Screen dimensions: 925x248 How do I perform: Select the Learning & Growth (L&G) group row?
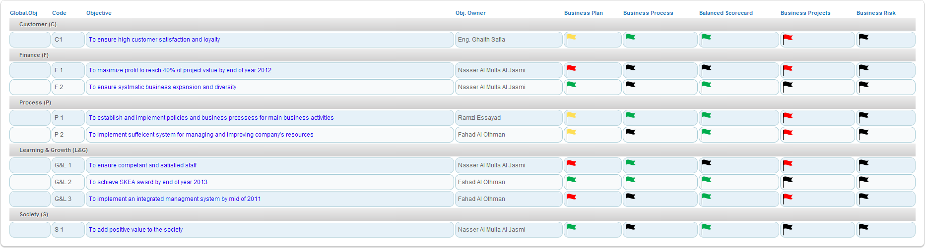pyautogui.click(x=54, y=150)
